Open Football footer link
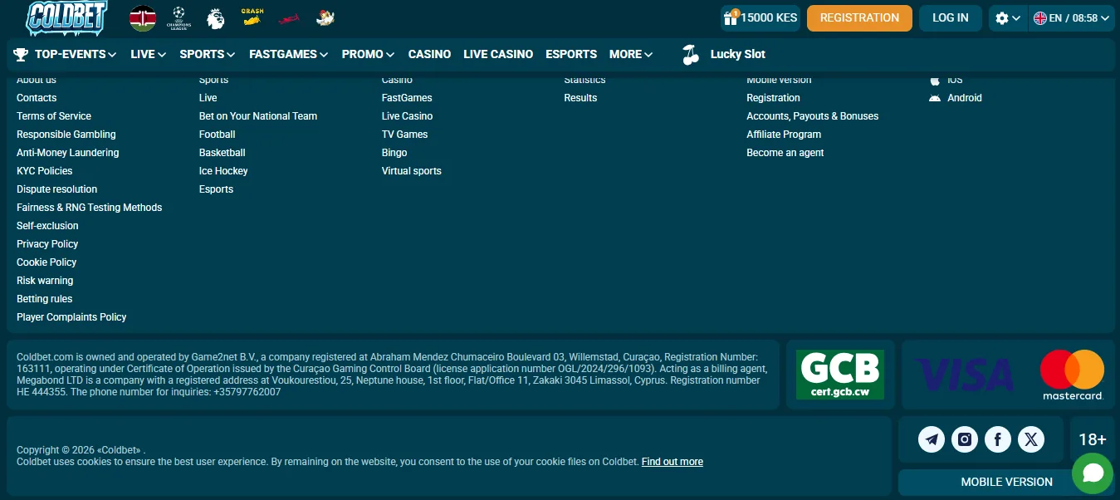The height and width of the screenshot is (500, 1120). pyautogui.click(x=218, y=135)
